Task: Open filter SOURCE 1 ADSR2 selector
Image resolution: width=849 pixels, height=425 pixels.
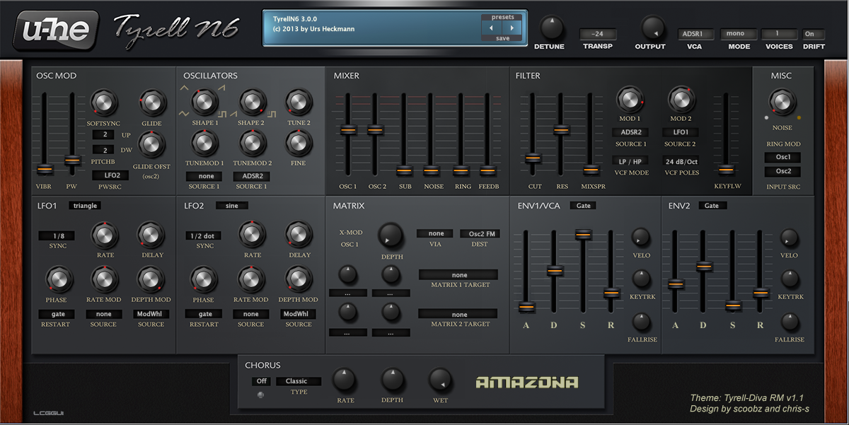Action: click(629, 132)
